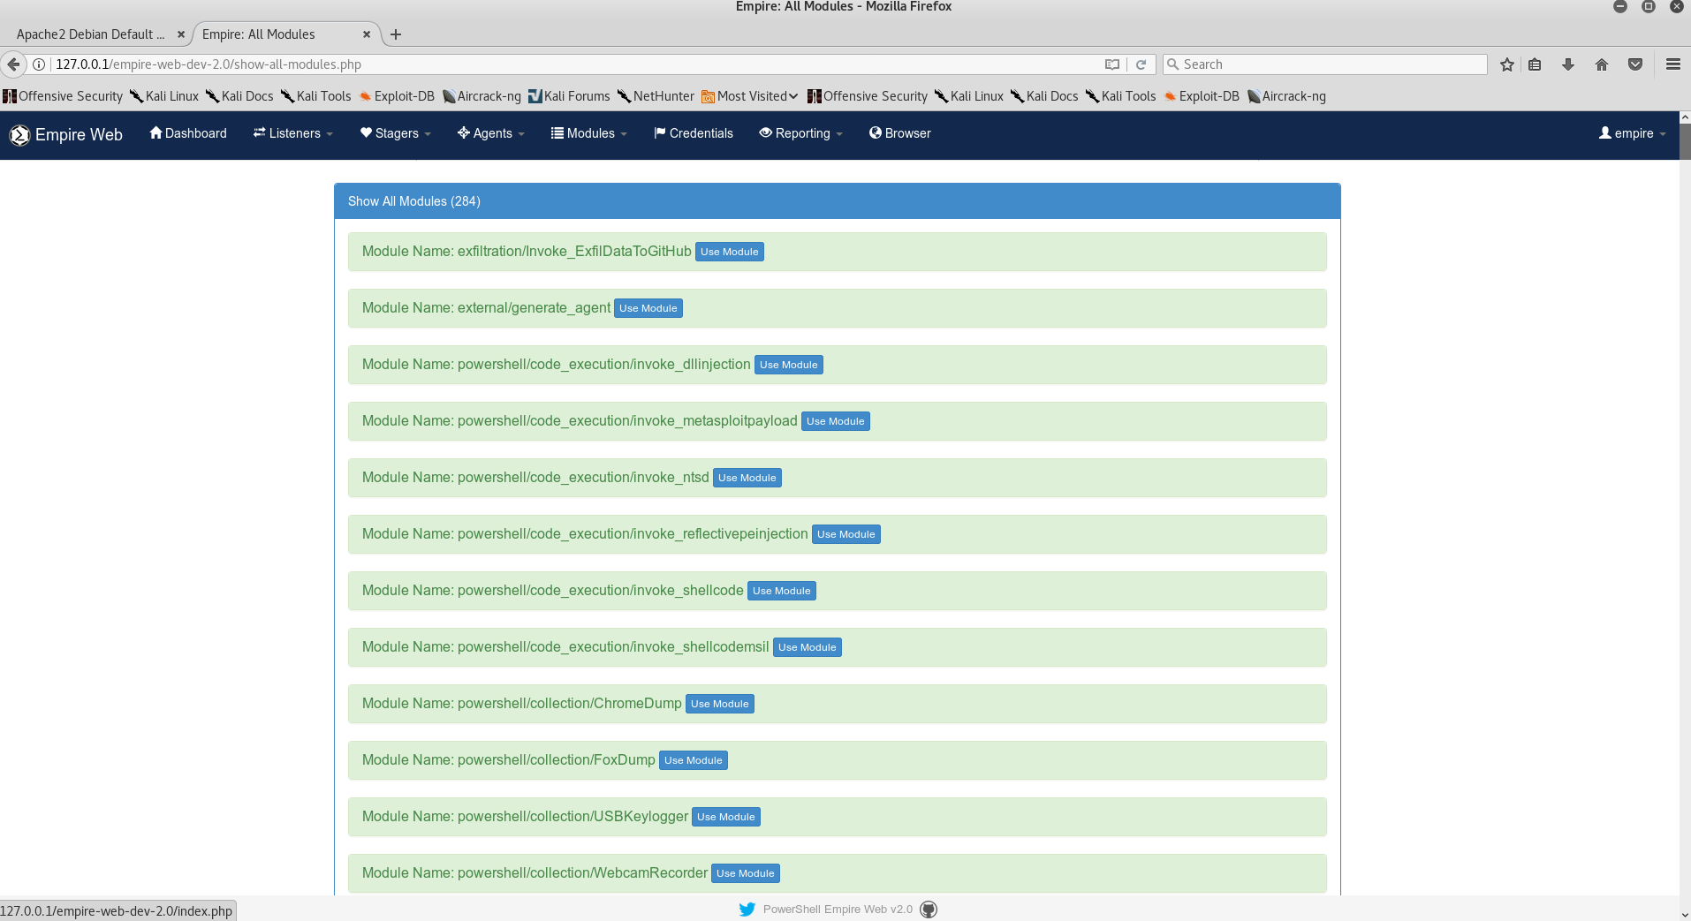Reload the page with refresh icon

[1141, 64]
